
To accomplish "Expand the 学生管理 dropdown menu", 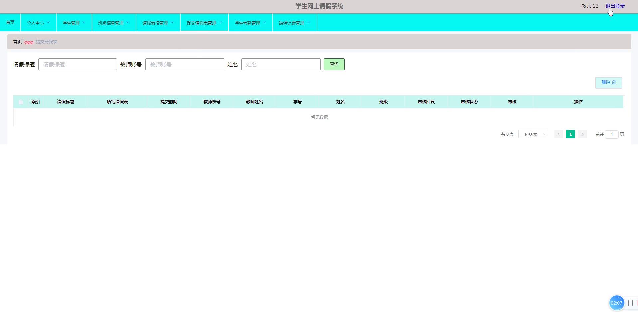I will point(74,23).
